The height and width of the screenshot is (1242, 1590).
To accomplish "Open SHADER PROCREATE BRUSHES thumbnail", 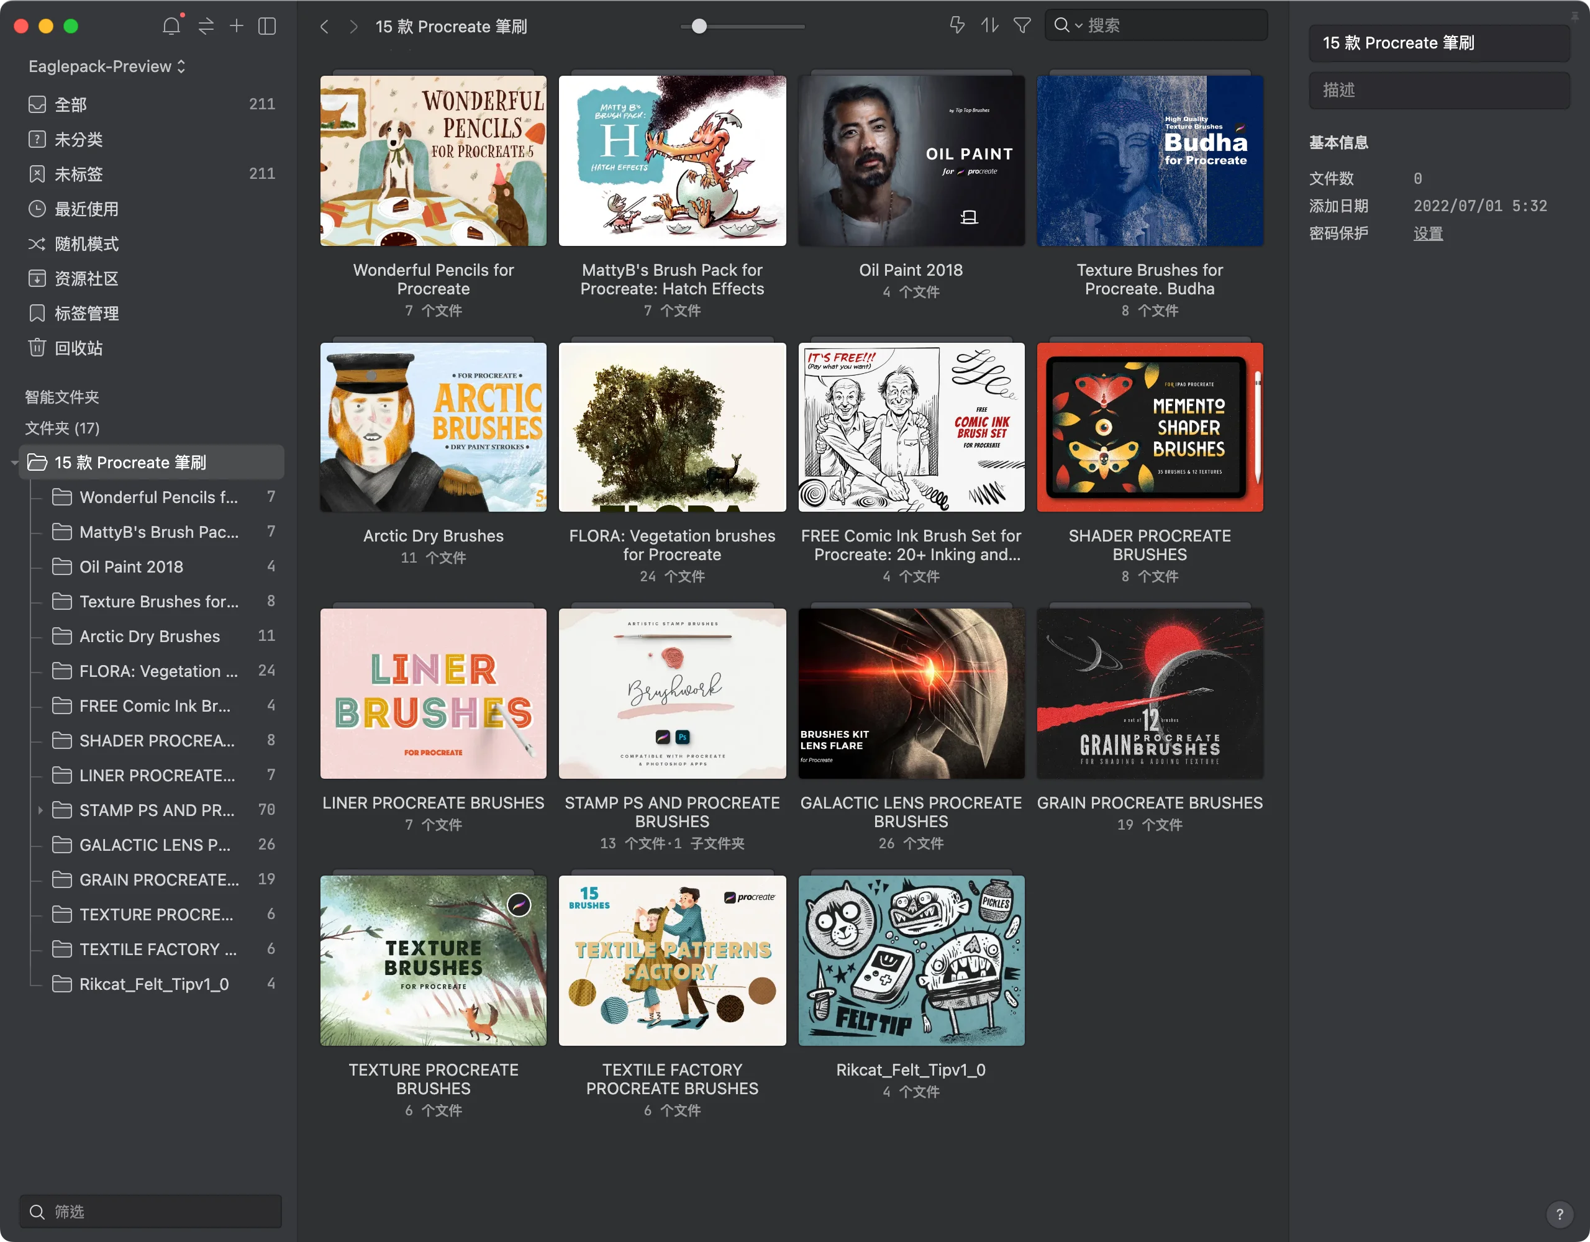I will pyautogui.click(x=1150, y=427).
